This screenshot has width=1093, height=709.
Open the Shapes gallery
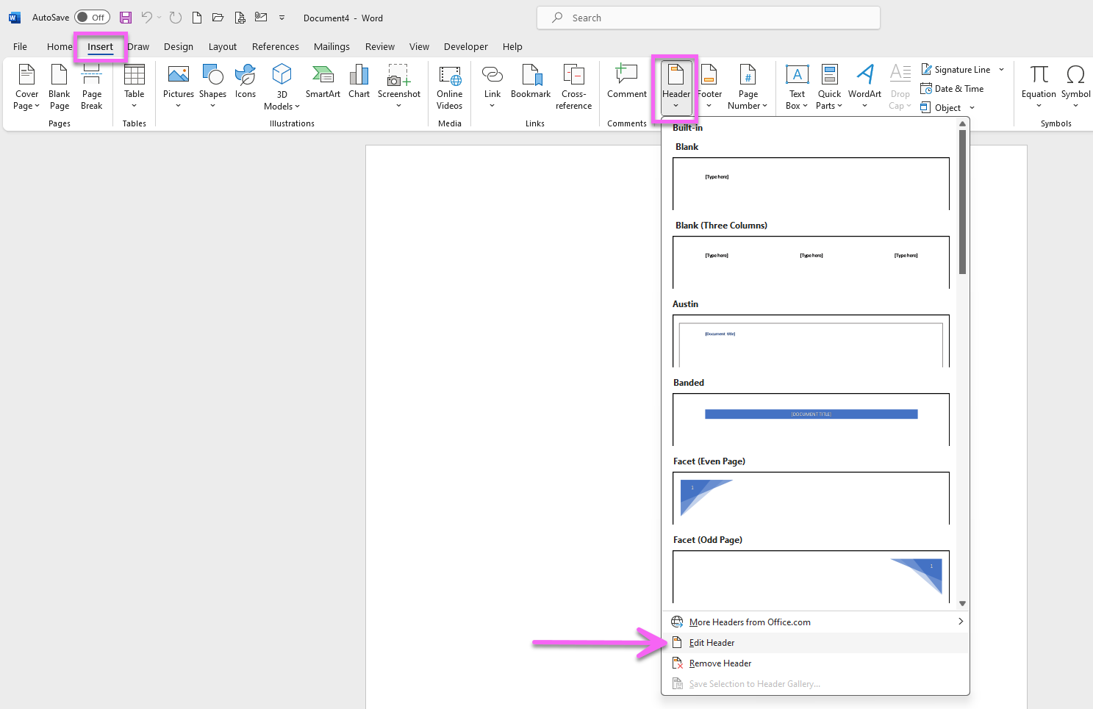[x=212, y=86]
